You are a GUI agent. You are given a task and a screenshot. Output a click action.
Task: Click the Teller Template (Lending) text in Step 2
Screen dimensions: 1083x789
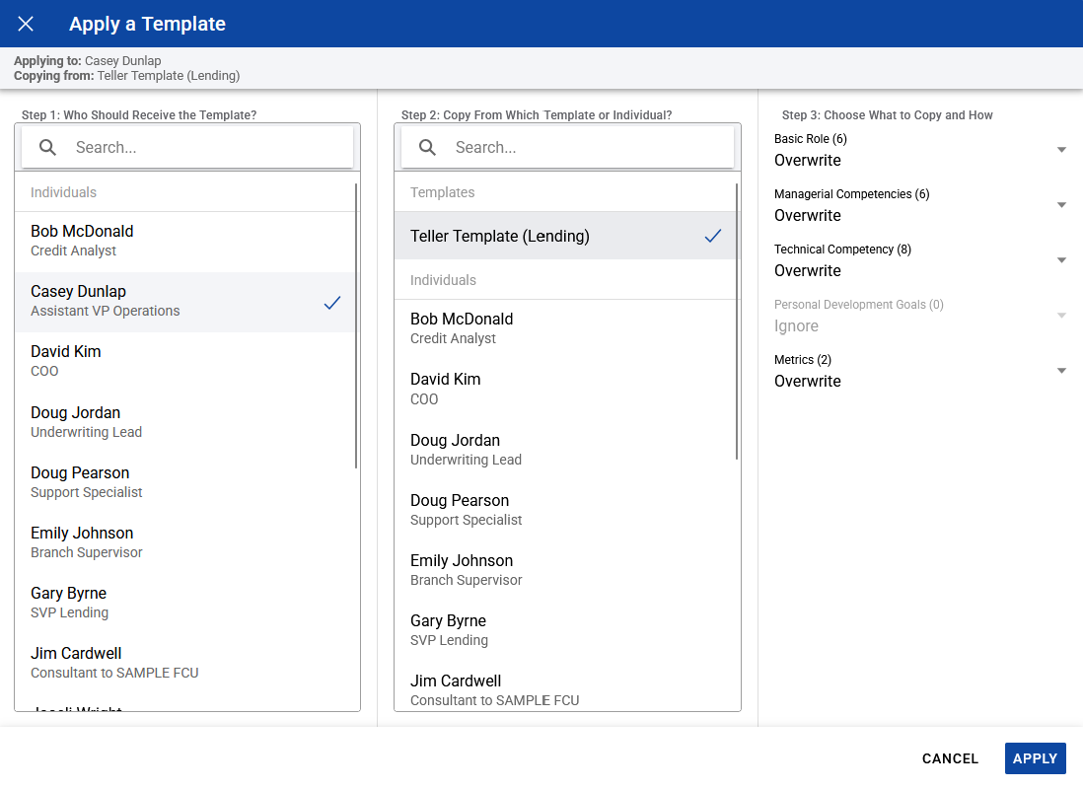tap(500, 237)
